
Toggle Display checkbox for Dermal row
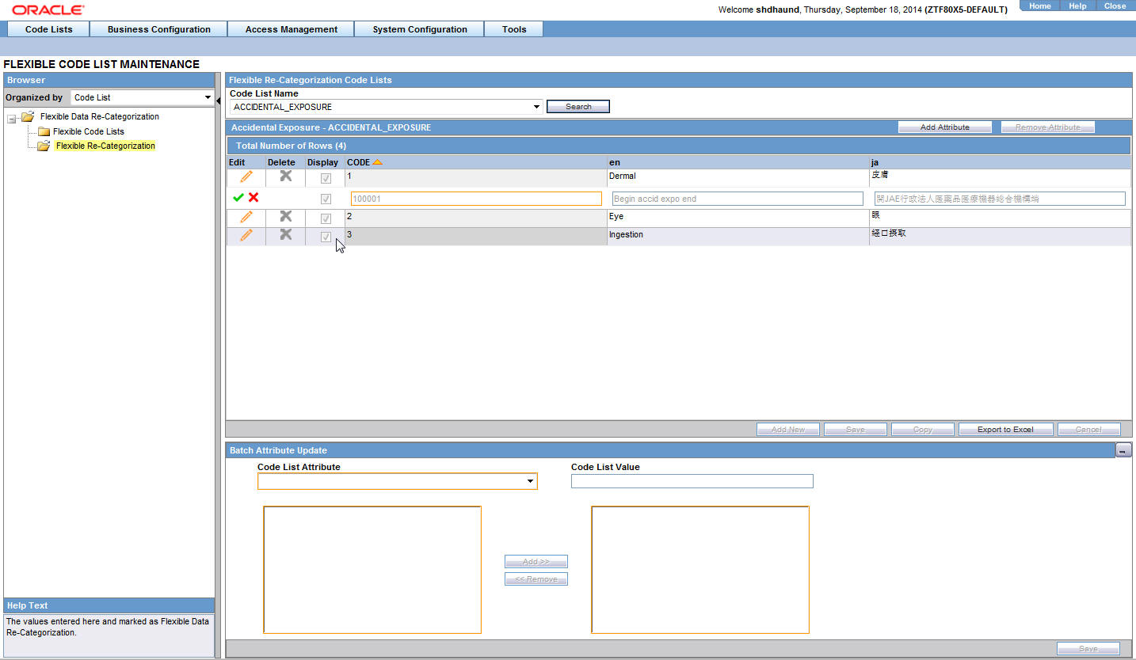point(326,178)
